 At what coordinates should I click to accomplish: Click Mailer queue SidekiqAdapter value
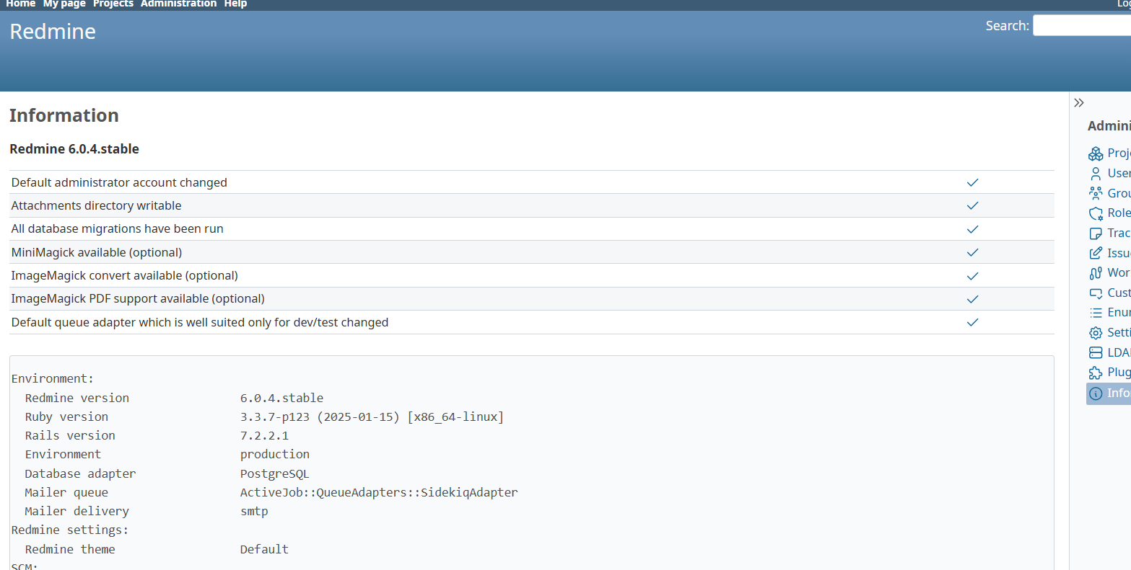coord(379,492)
